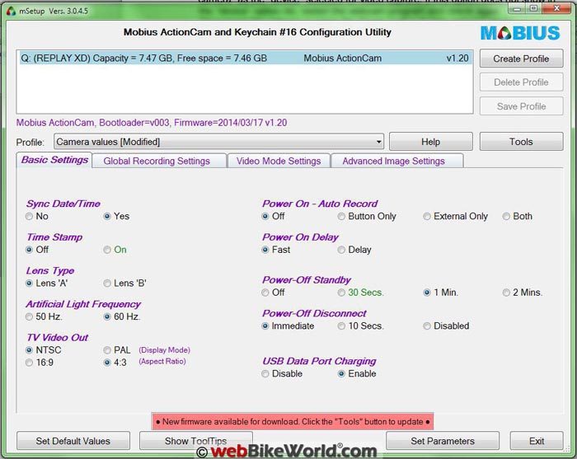The width and height of the screenshot is (577, 459).
Task: Select PAL display mode
Action: coord(107,349)
